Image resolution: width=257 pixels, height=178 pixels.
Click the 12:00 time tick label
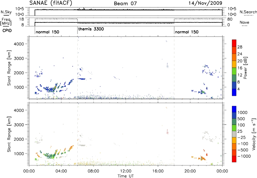pyautogui.click(x=126, y=171)
